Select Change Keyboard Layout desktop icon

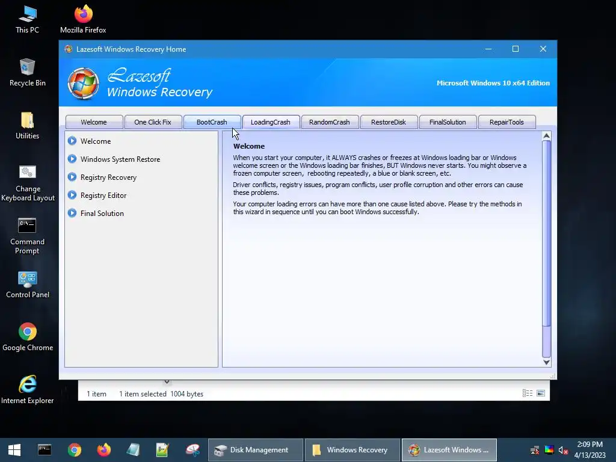pyautogui.click(x=28, y=183)
